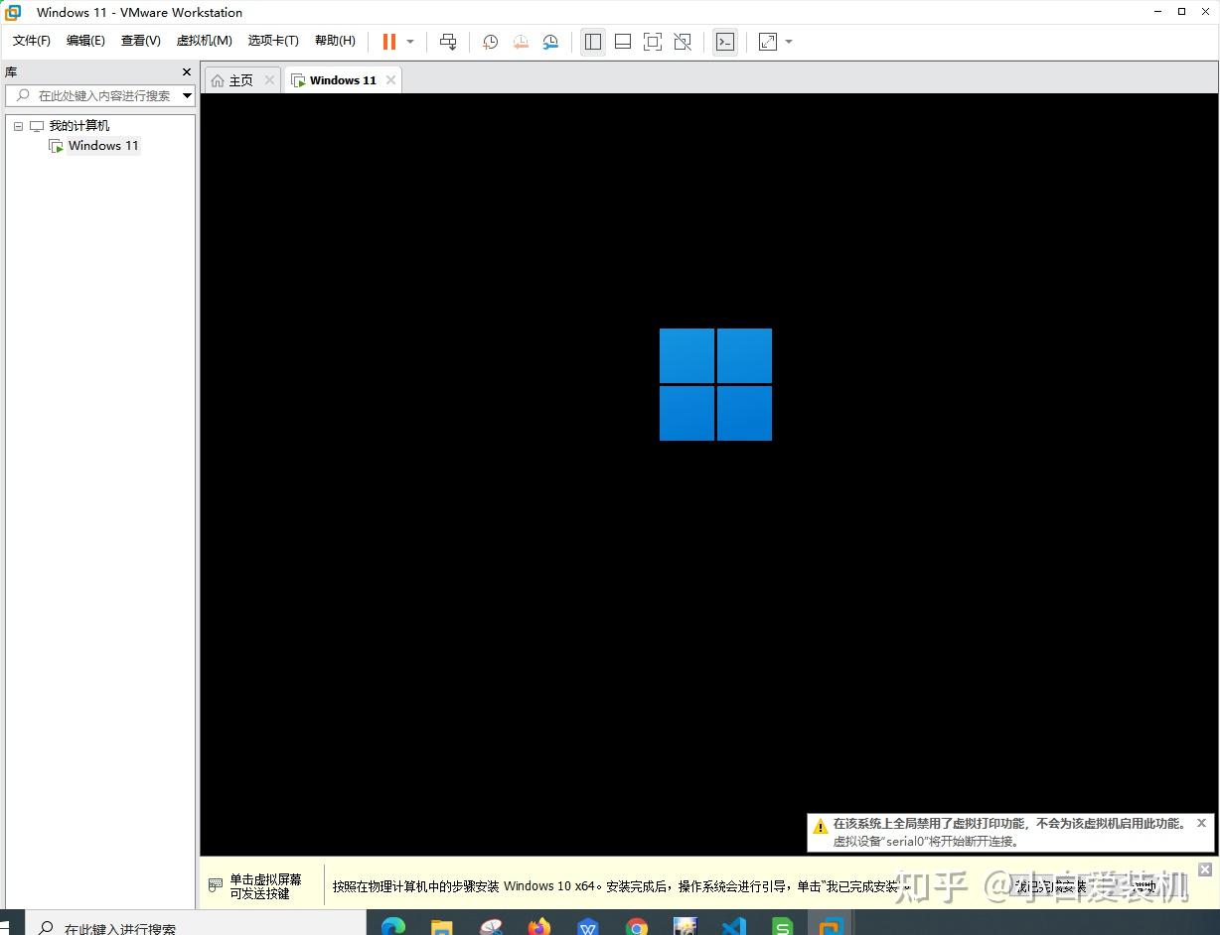The width and height of the screenshot is (1220, 935).
Task: Pause the running virtual machine
Action: tap(387, 41)
